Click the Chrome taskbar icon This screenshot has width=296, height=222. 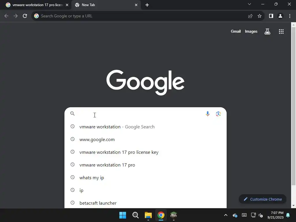coord(161,215)
